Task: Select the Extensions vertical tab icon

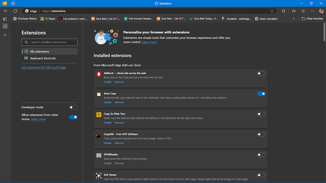Action: click(5, 26)
